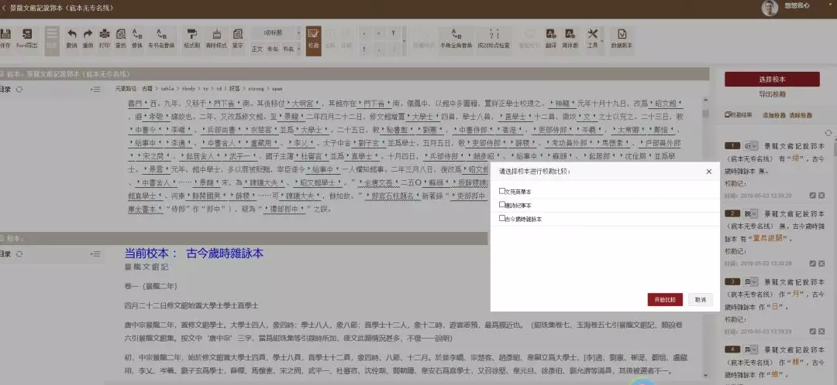
Task: Click the 清除校勘 clear link
Action: pyautogui.click(x=800, y=115)
